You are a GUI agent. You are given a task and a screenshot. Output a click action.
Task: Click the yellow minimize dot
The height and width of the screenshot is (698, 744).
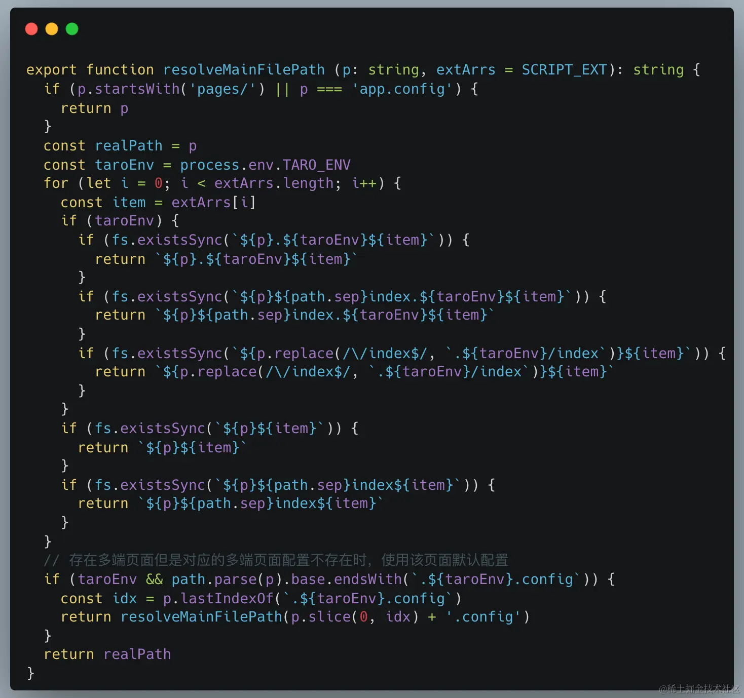pyautogui.click(x=52, y=29)
